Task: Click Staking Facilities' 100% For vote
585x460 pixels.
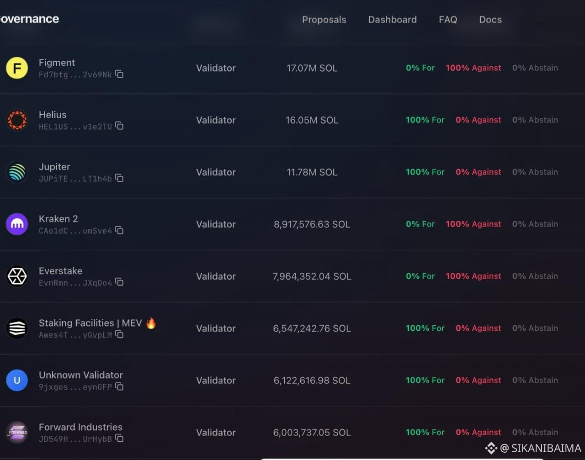Action: pyautogui.click(x=425, y=328)
